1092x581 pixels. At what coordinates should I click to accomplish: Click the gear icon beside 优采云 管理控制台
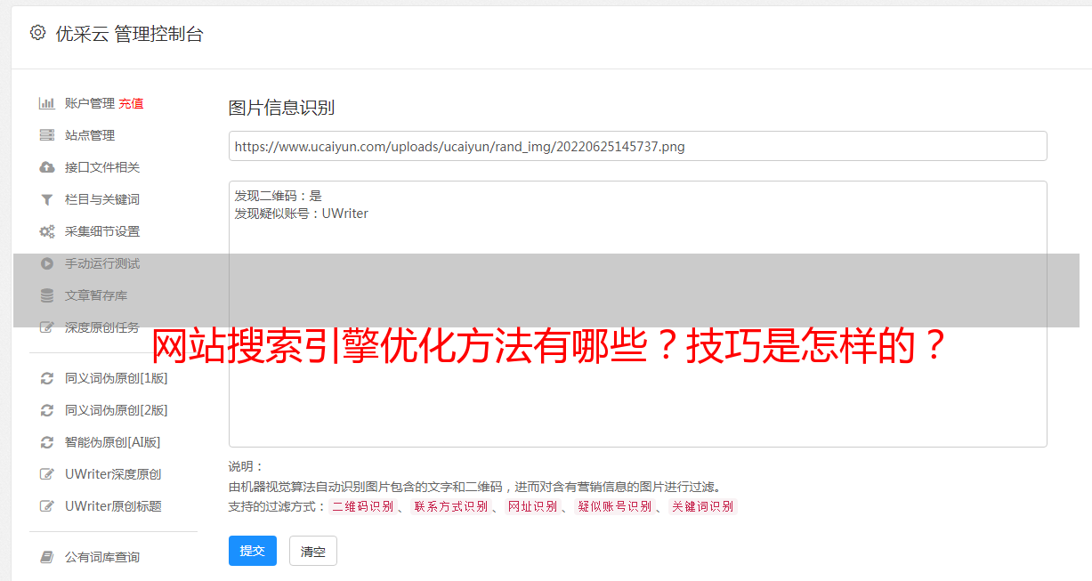click(x=37, y=33)
